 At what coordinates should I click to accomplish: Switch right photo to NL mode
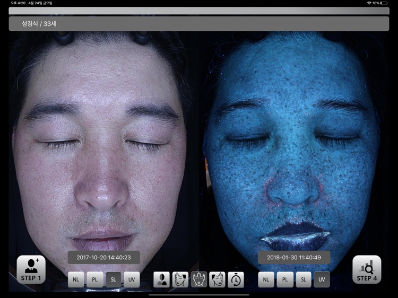coord(266,279)
